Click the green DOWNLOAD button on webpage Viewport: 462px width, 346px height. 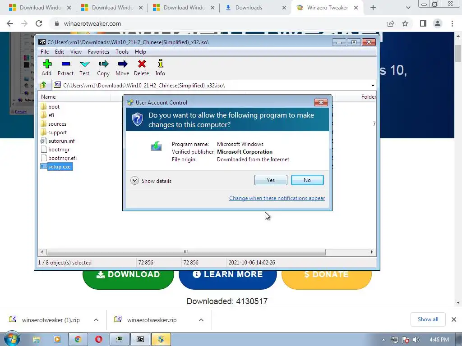tap(128, 277)
